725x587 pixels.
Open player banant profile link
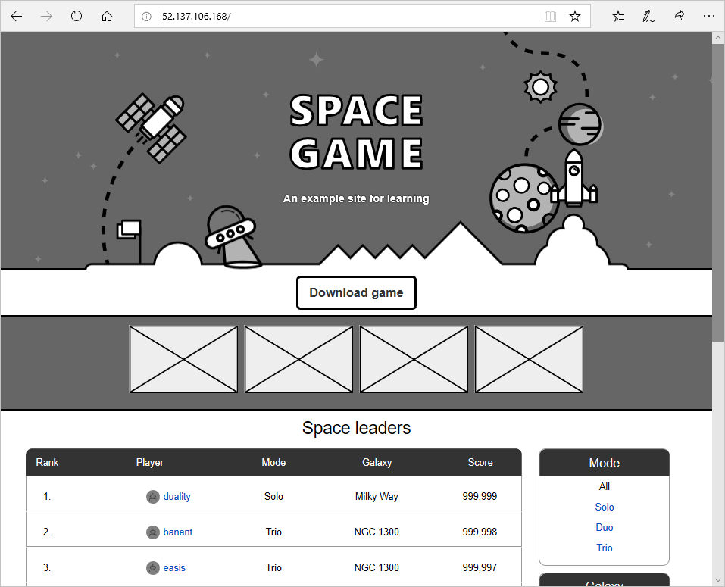177,532
